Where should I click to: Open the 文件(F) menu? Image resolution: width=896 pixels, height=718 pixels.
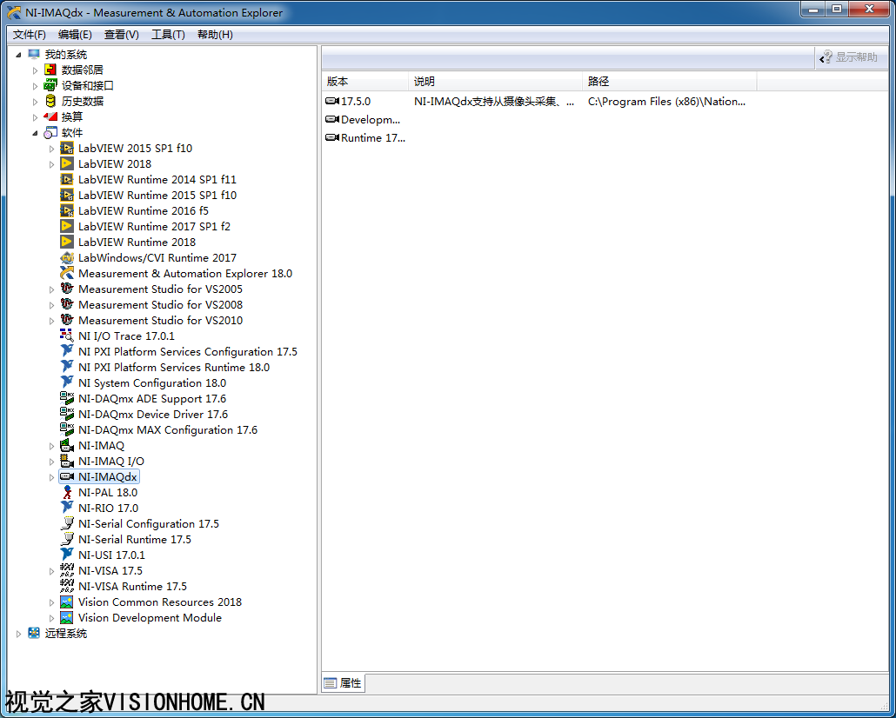30,35
